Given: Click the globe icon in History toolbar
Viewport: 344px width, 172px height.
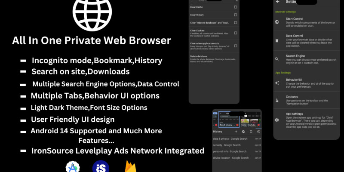Looking at the screenshot, I should tap(243, 131).
